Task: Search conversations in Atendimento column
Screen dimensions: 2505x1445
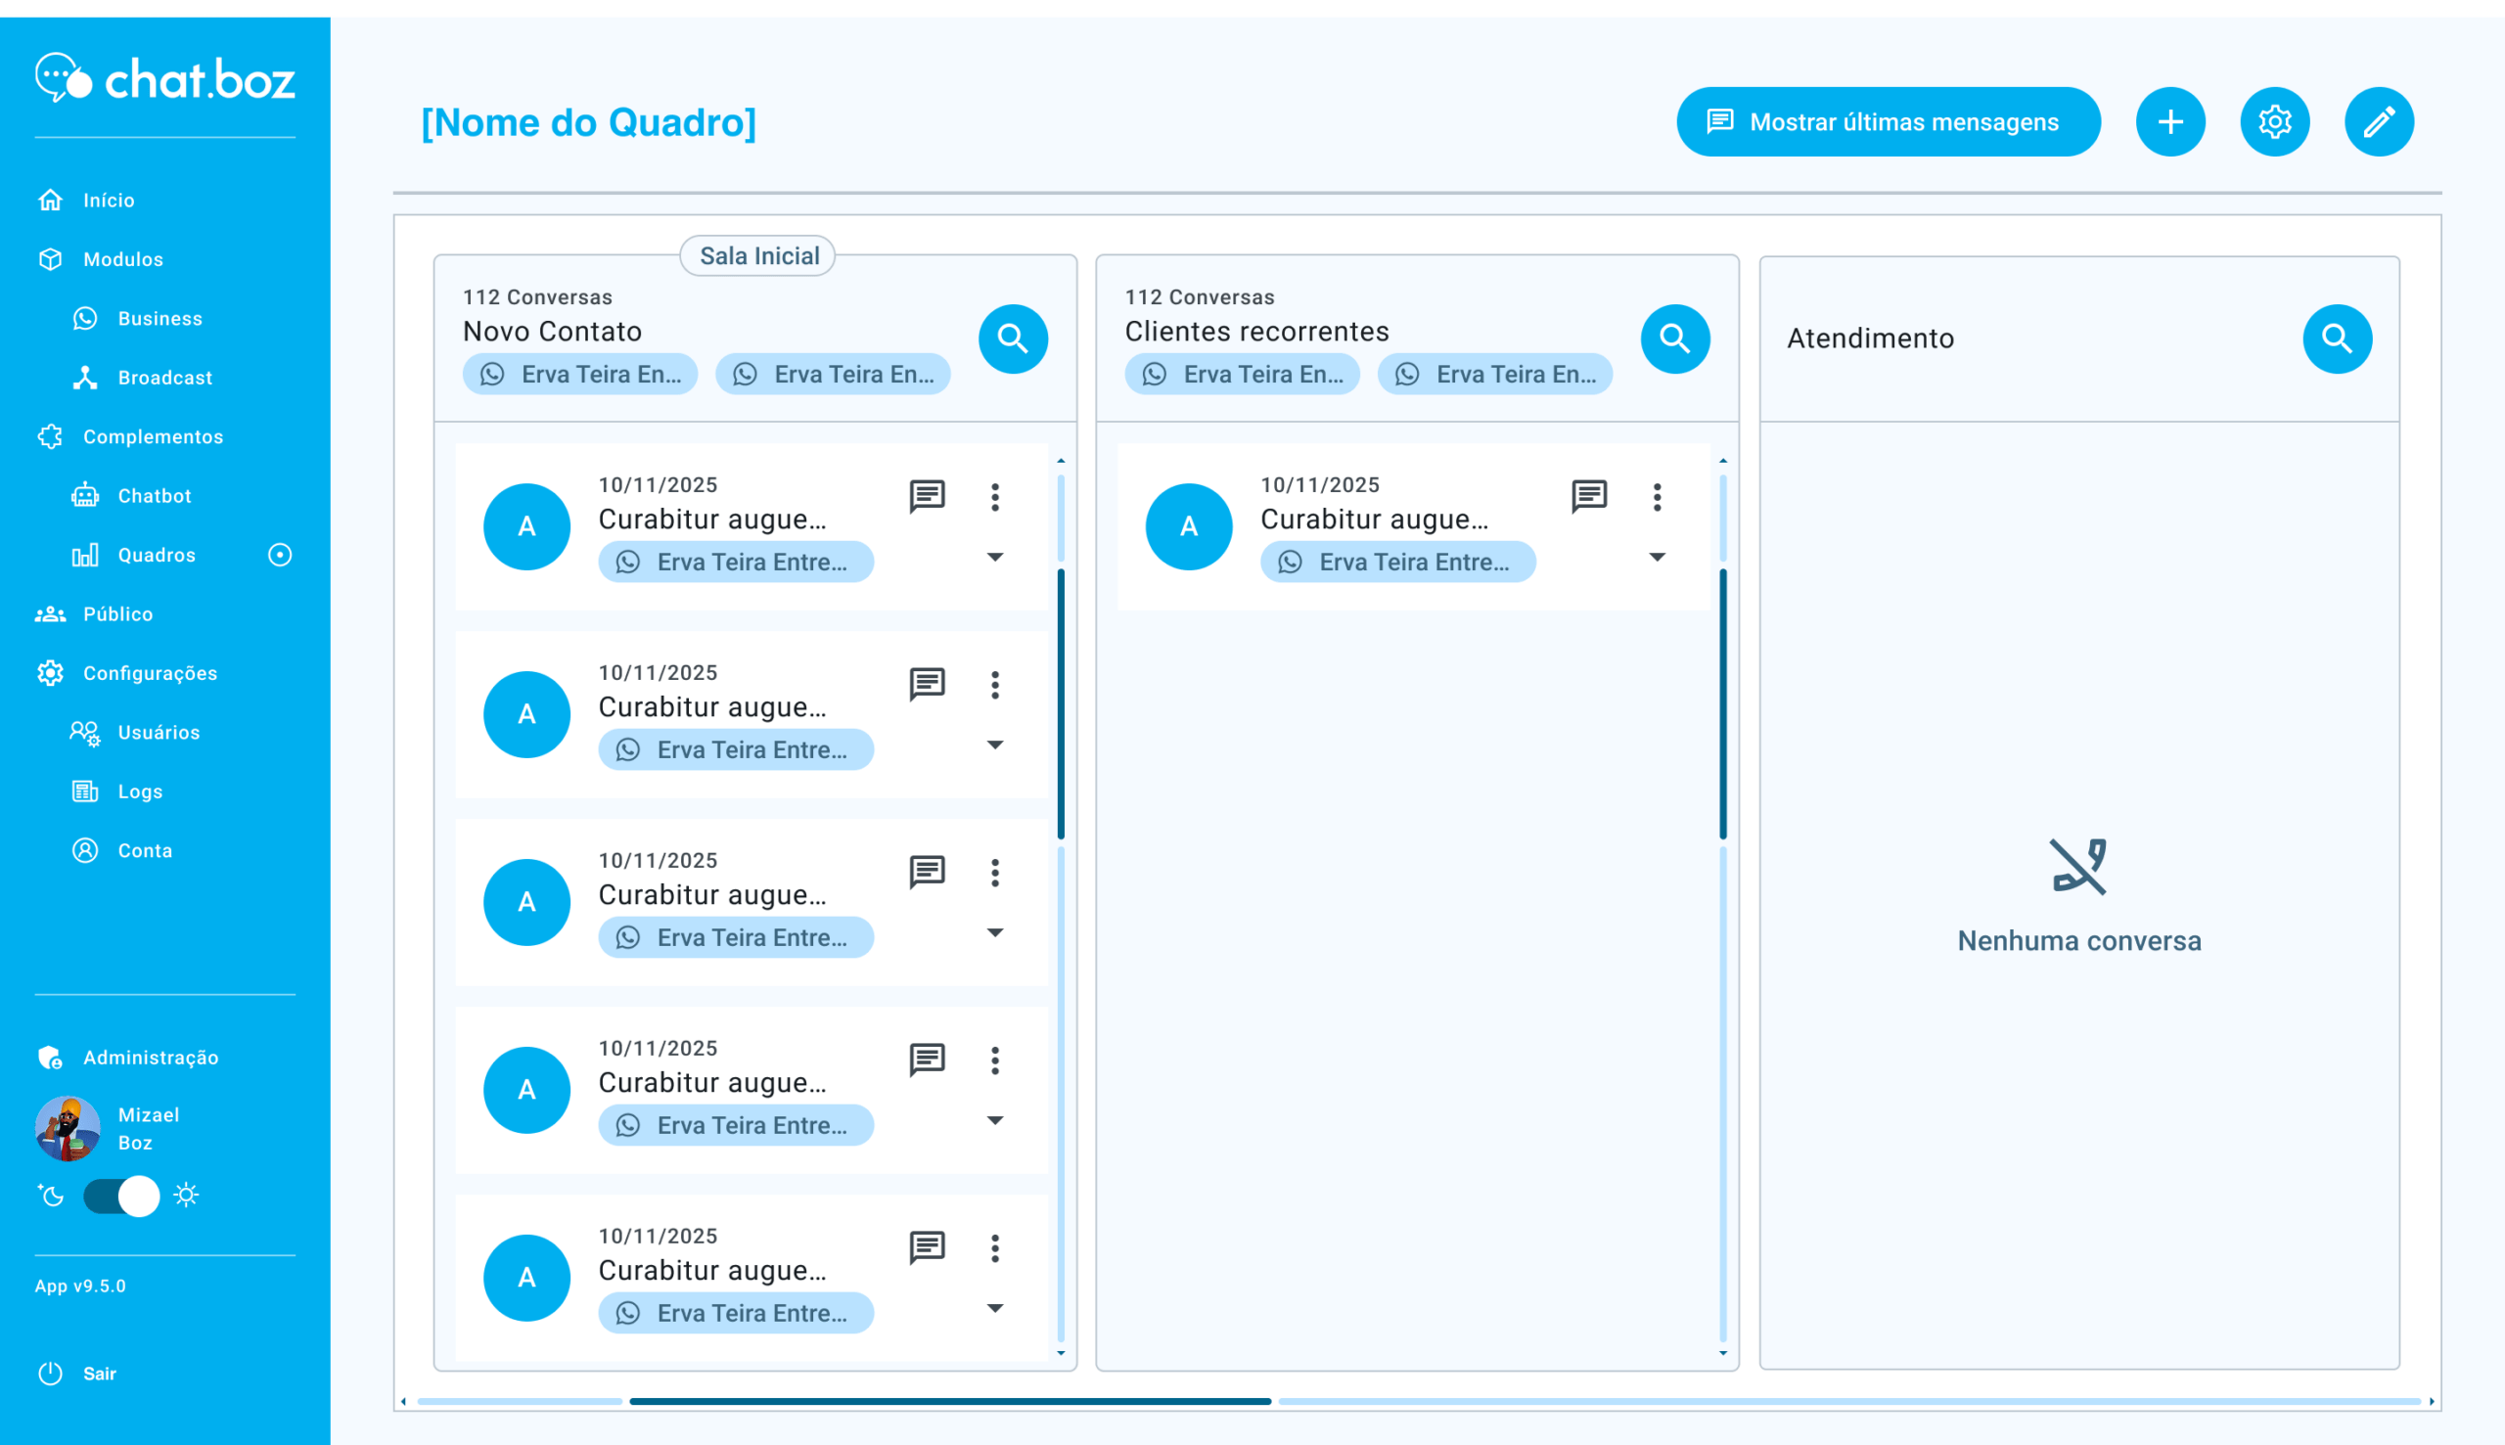Action: (x=2337, y=339)
